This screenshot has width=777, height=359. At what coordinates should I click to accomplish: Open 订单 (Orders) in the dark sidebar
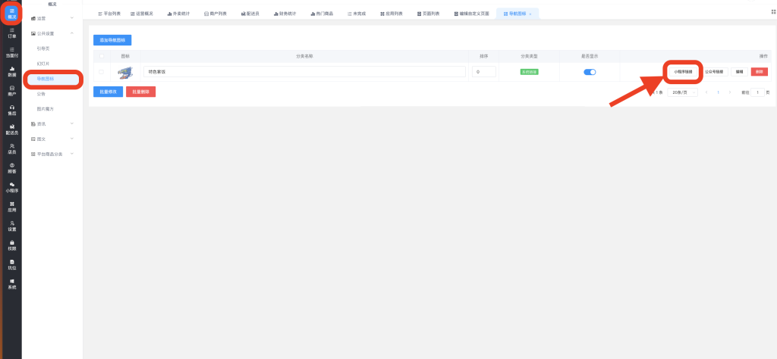[x=11, y=33]
